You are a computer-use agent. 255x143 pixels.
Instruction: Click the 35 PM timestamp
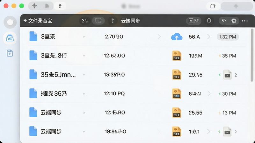coord(229,56)
